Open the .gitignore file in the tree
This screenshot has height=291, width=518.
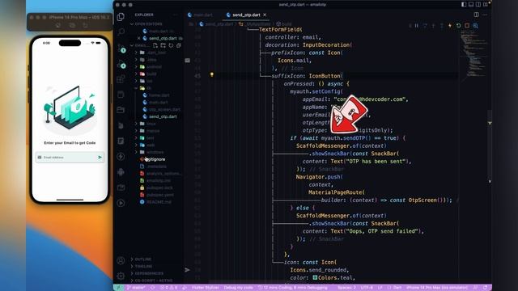point(155,159)
